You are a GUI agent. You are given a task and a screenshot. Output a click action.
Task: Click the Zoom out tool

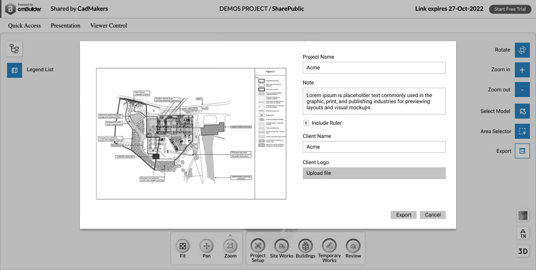(x=522, y=89)
